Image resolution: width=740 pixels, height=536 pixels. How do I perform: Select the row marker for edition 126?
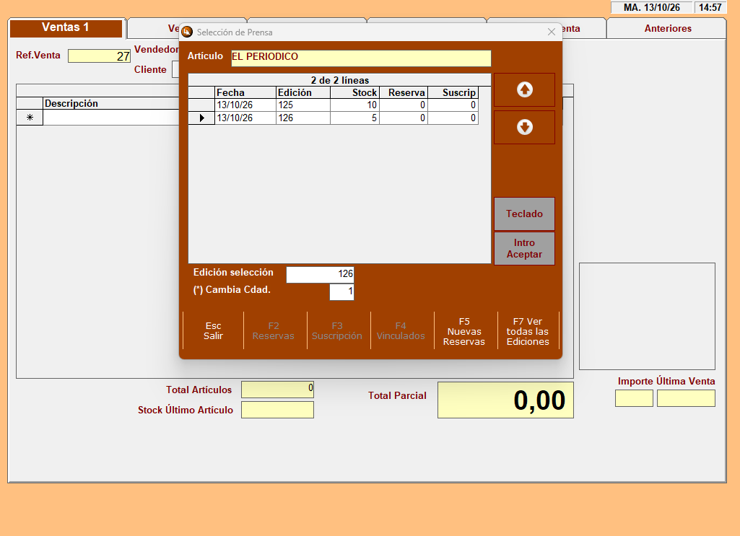click(201, 118)
